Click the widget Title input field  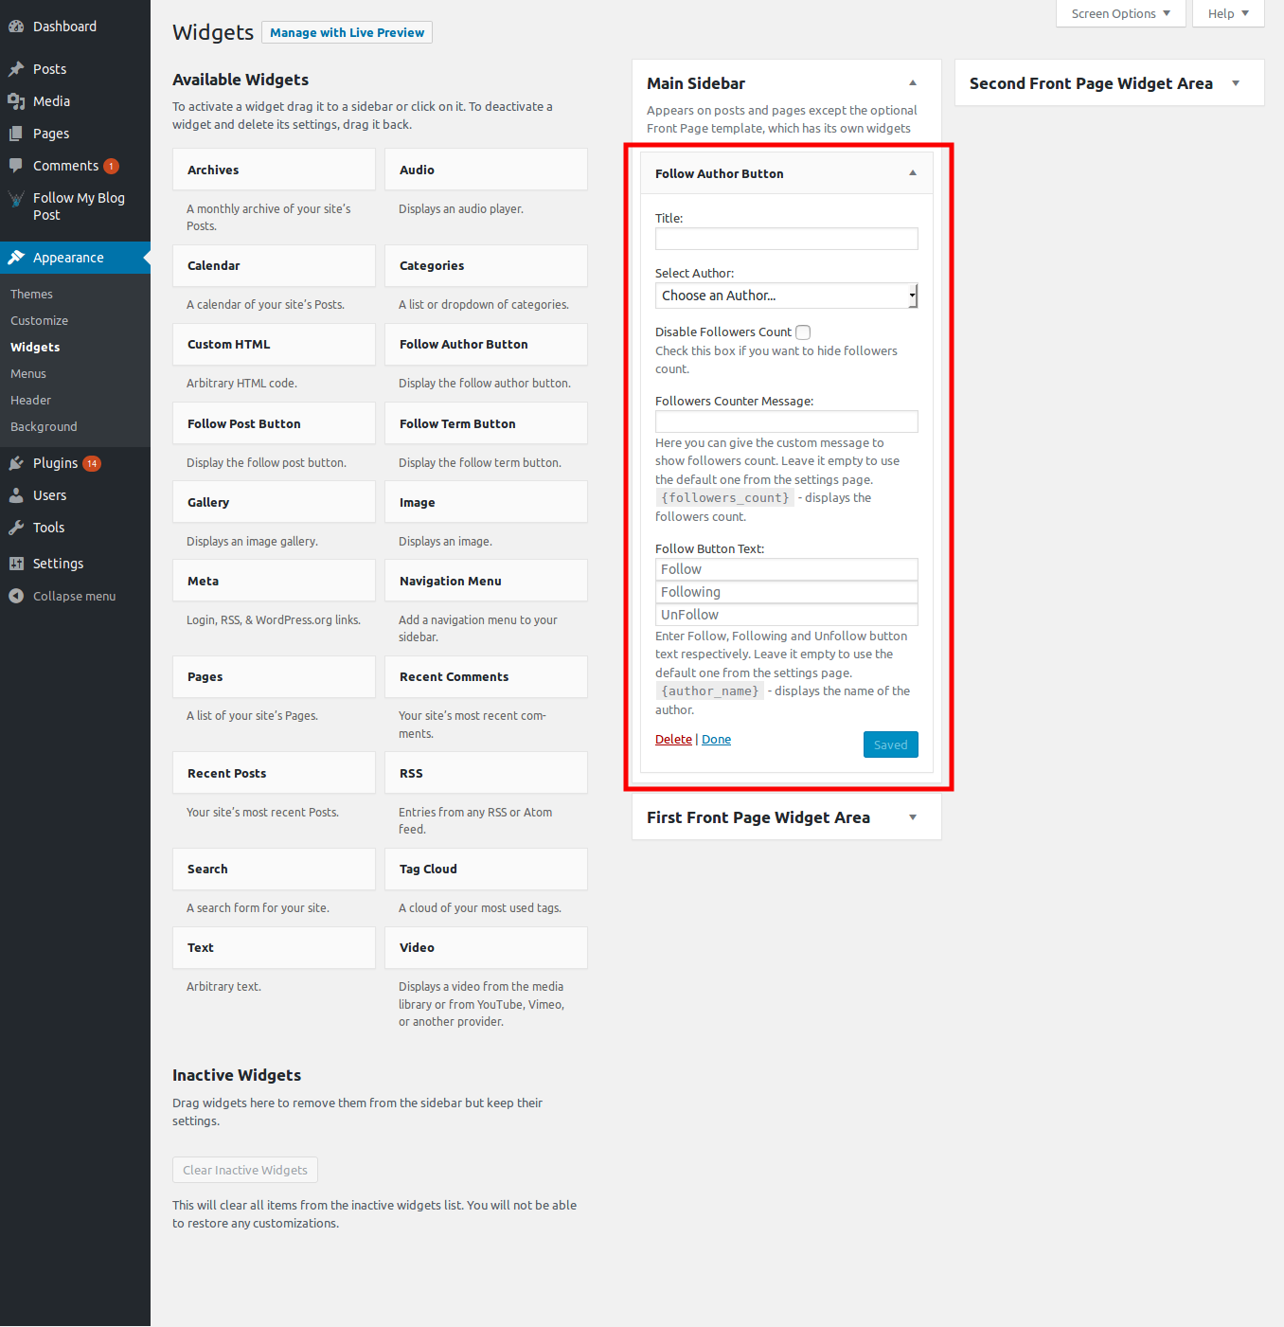tap(786, 239)
